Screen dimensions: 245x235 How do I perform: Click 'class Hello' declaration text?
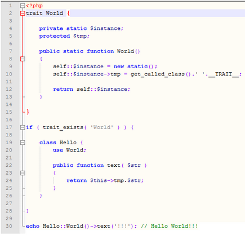[58, 143]
